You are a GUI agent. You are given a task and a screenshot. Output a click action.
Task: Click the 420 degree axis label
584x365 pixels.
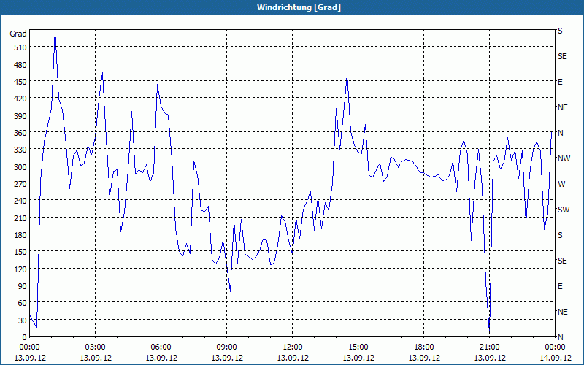[20, 99]
